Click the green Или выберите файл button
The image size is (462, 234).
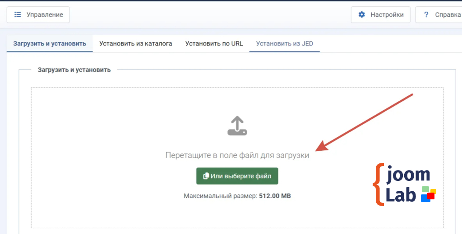[x=237, y=176]
